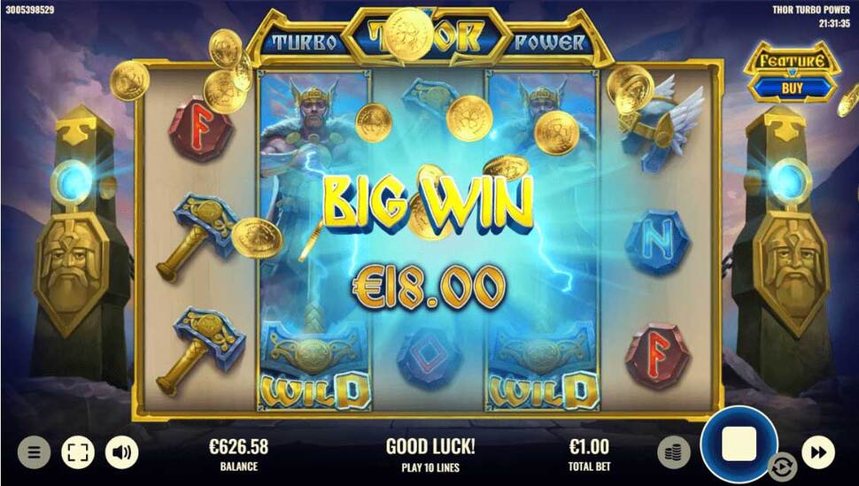This screenshot has height=486, width=859.
Task: Open the coin stack bet settings
Action: tap(673, 452)
